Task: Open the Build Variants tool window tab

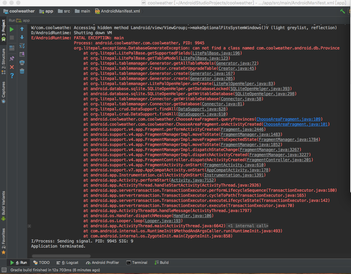Action: tap(3, 206)
